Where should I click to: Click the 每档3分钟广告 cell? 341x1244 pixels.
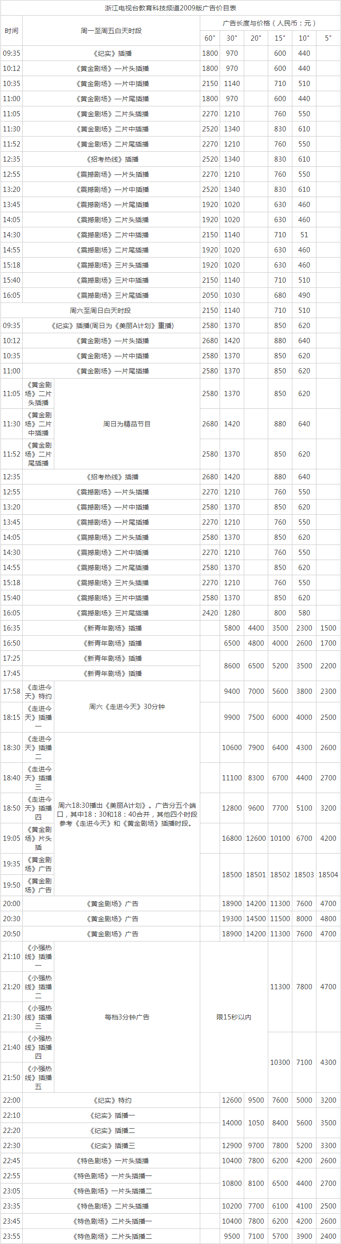(x=127, y=1017)
